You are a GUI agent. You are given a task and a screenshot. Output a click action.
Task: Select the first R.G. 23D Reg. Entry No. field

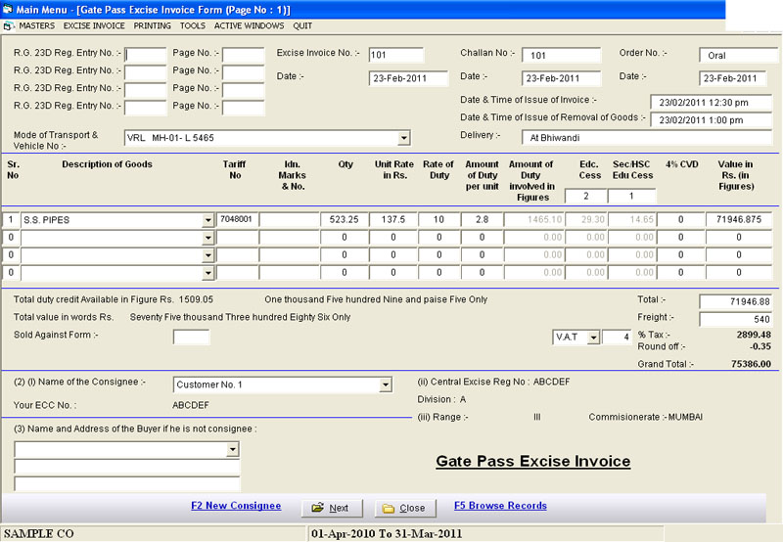(x=145, y=55)
